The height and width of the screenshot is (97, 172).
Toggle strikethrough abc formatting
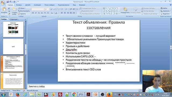(42, 13)
